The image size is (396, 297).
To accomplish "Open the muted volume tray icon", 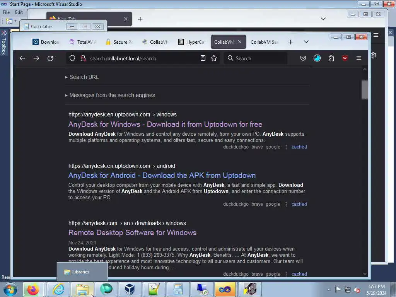I will pos(357,290).
